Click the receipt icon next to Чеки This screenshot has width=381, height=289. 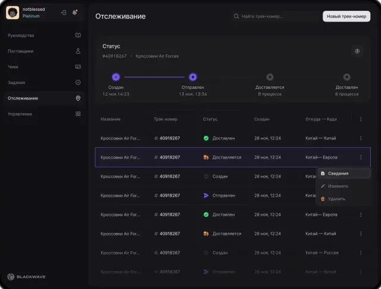click(x=78, y=67)
